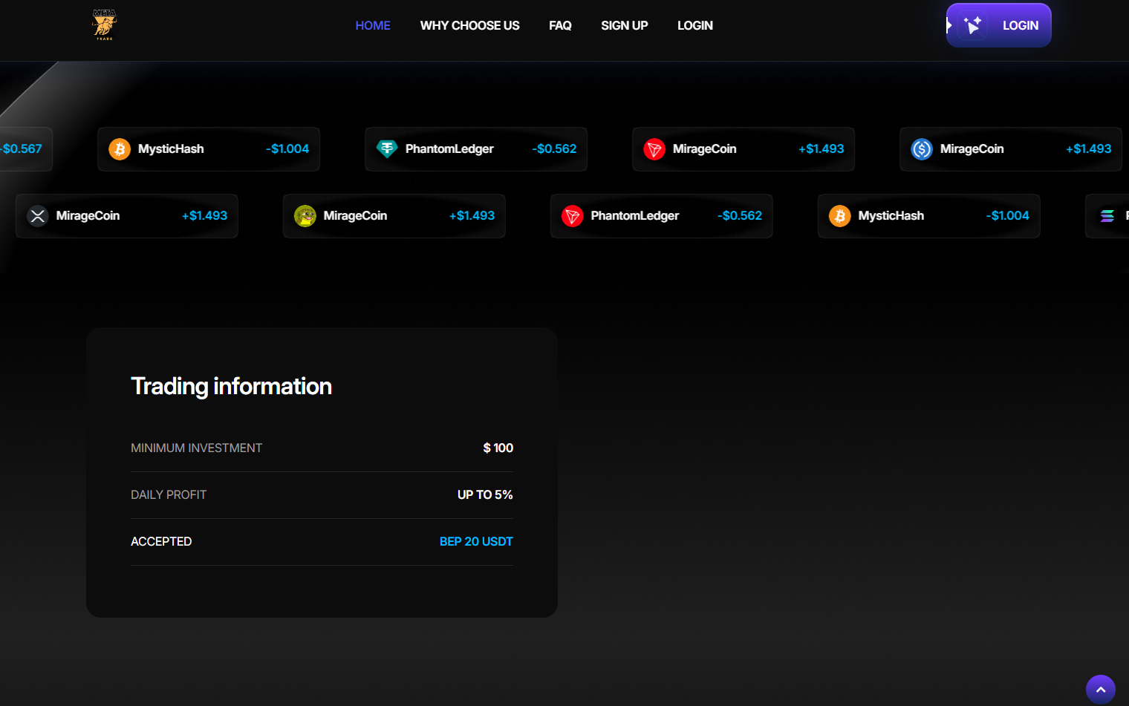Click the top-row PhantomLedger name label
Image resolution: width=1129 pixels, height=706 pixels.
pos(449,149)
